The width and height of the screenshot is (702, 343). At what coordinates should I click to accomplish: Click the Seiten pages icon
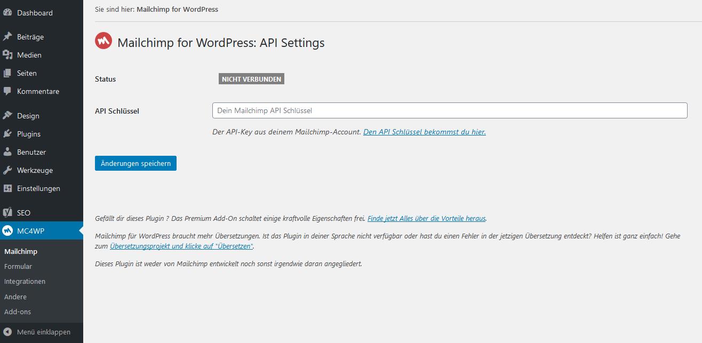[7, 73]
